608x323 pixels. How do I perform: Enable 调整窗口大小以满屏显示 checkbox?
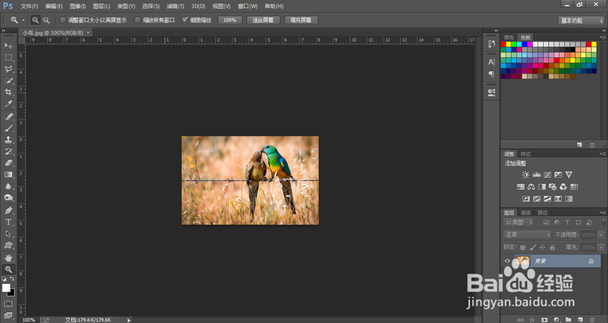point(63,20)
